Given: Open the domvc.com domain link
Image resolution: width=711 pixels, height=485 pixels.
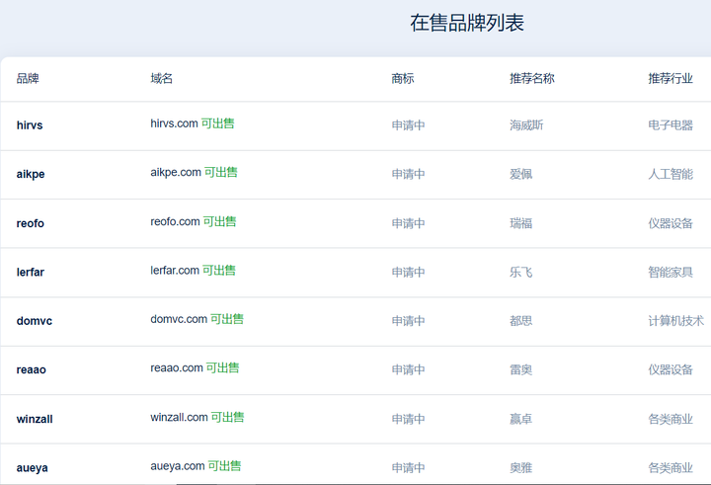Looking at the screenshot, I should pos(179,320).
